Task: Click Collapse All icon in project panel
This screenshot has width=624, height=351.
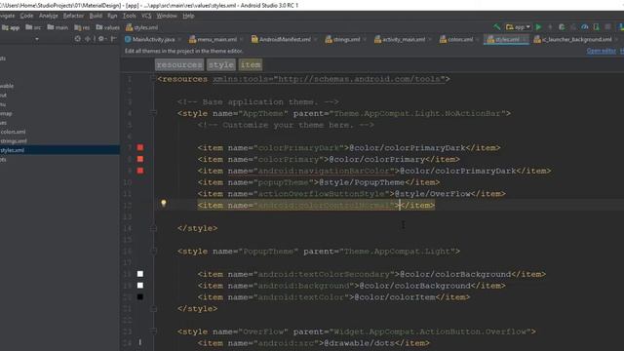Action: tap(88, 39)
